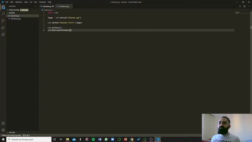Open Google Chrome from the taskbar
The image size is (252, 142).
pos(132,139)
